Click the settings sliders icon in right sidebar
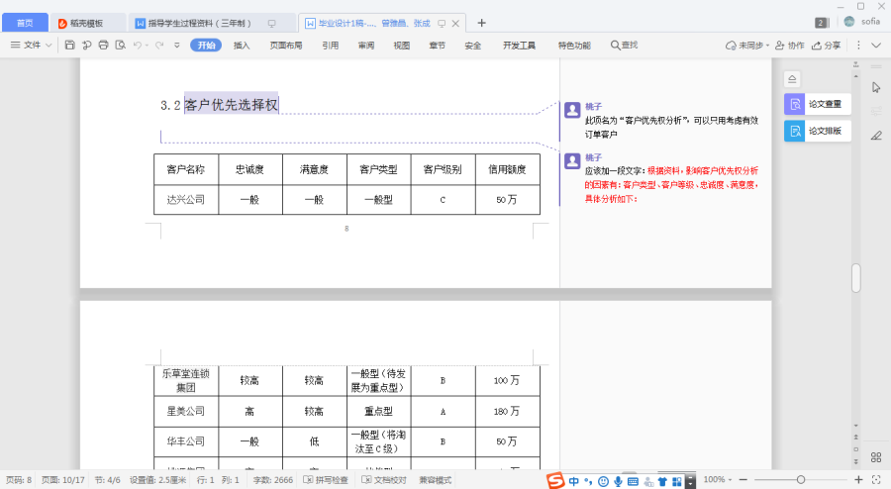Image resolution: width=891 pixels, height=489 pixels. [x=876, y=111]
